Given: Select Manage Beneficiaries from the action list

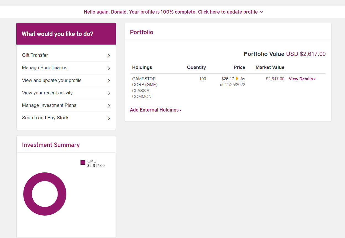Looking at the screenshot, I should 45,68.
